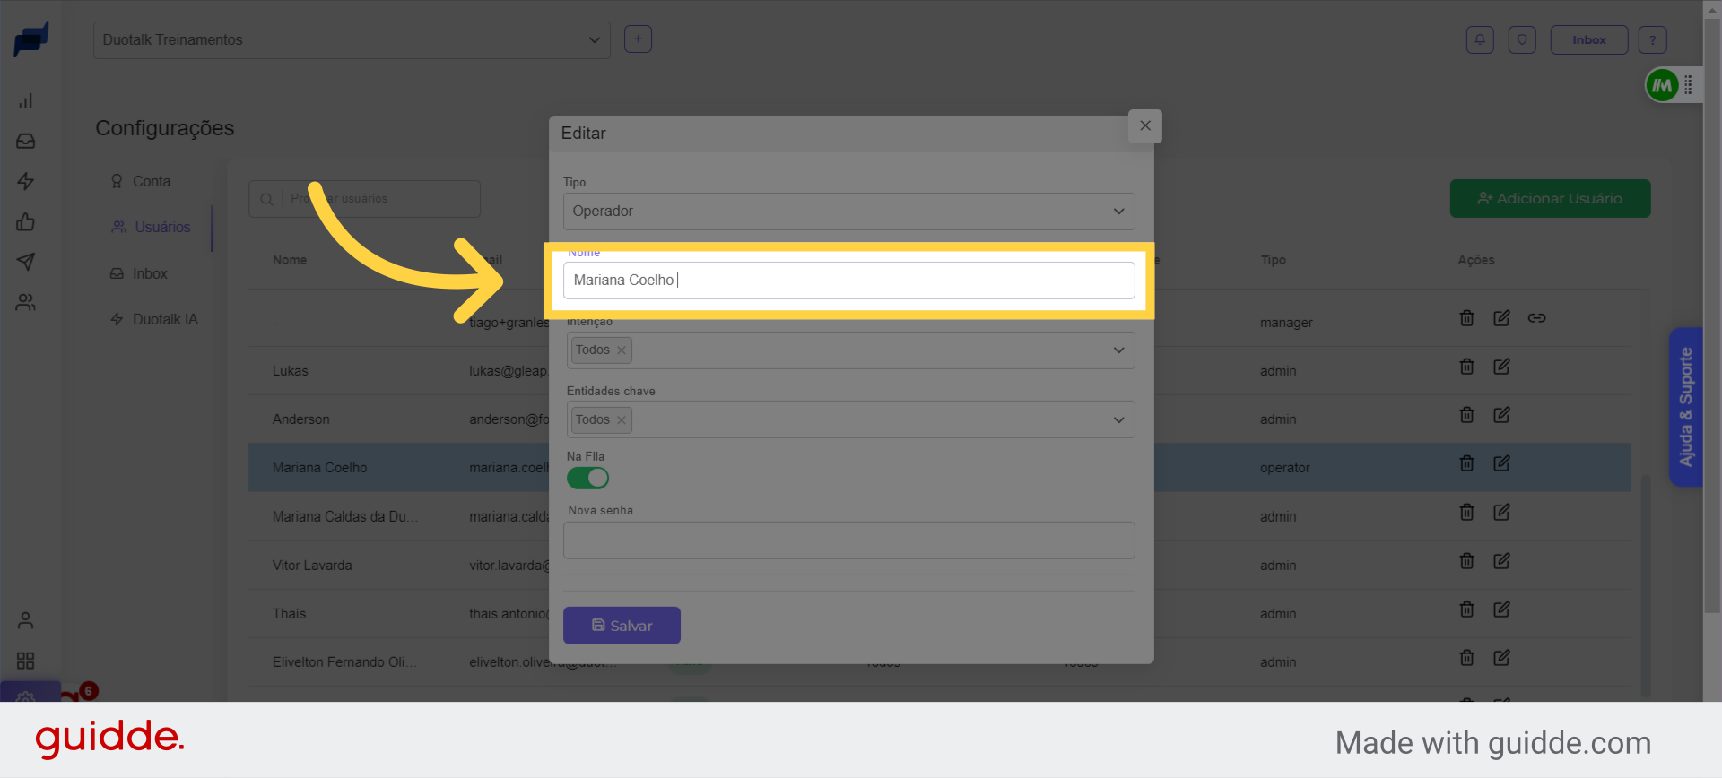
Task: Click the users table vertical scrollbar
Action: click(x=1646, y=584)
